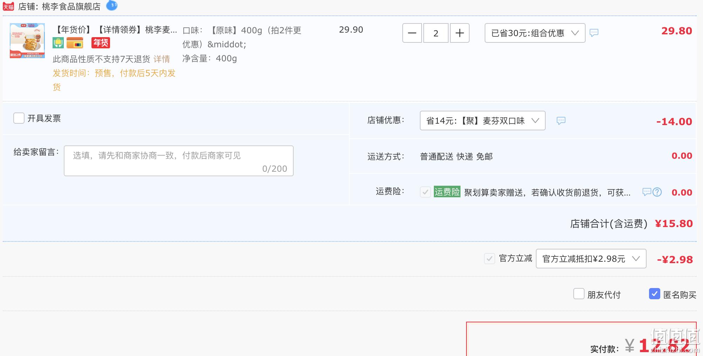Click the official discount amount -¥2.98
This screenshot has height=356, width=703.
(x=675, y=260)
